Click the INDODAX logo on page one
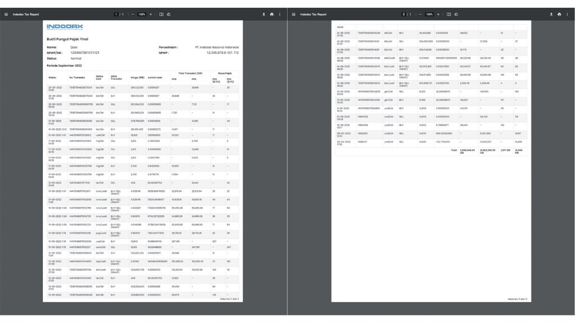 pyautogui.click(x=65, y=27)
